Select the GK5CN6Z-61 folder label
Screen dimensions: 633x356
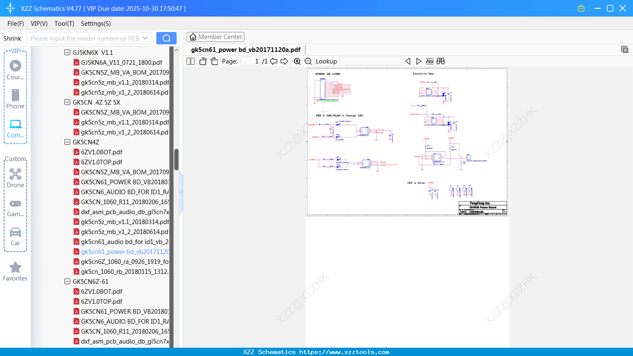[x=90, y=282]
